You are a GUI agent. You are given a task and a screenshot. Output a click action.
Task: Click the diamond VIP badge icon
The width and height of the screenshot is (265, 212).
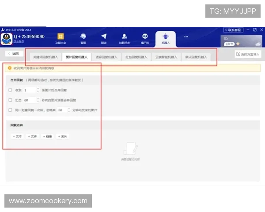(238, 44)
